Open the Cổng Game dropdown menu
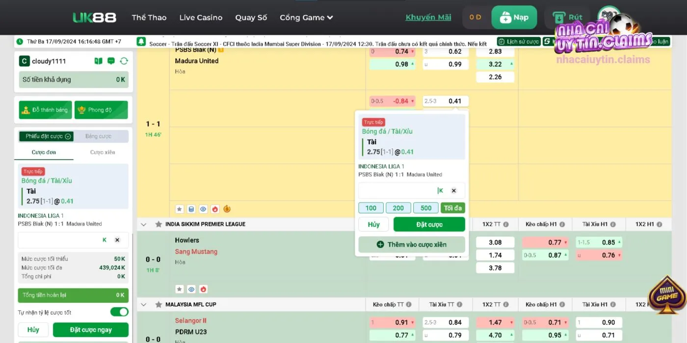This screenshot has width=687, height=343. click(306, 18)
